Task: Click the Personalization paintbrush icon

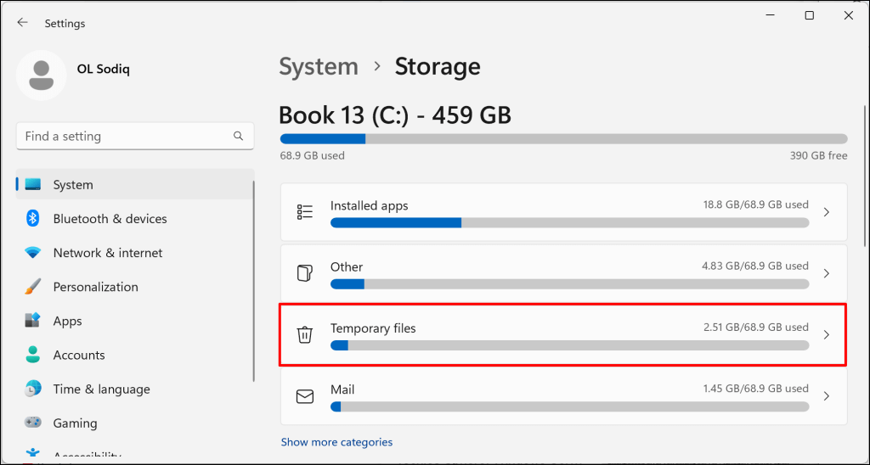Action: tap(33, 287)
